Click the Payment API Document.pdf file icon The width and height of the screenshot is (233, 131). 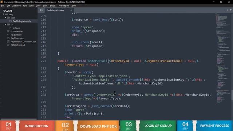click(8, 41)
